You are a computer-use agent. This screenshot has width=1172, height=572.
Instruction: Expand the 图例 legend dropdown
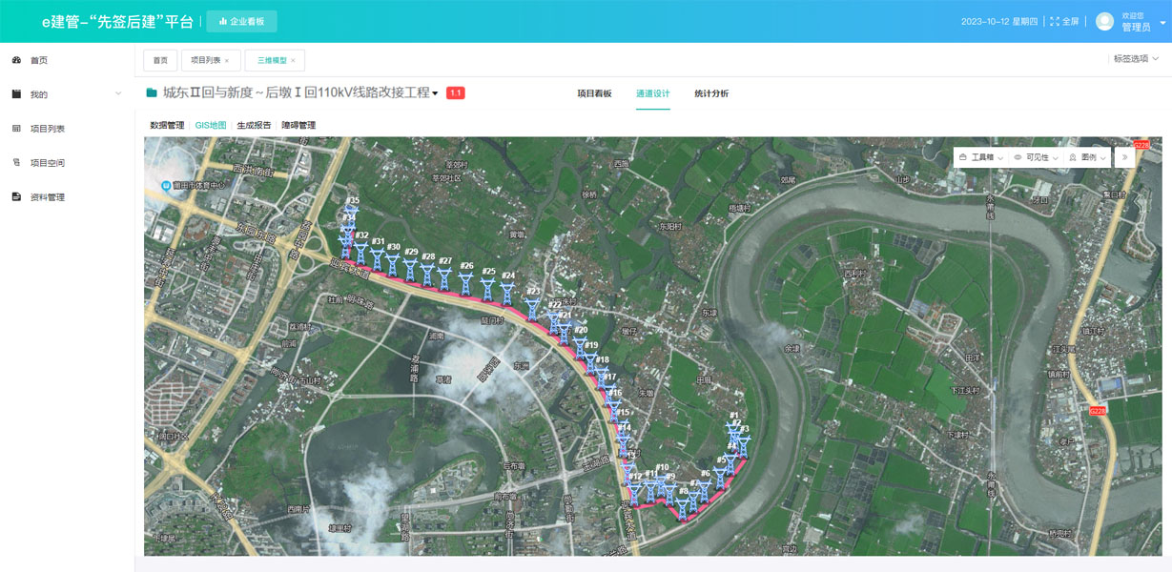(x=1087, y=157)
